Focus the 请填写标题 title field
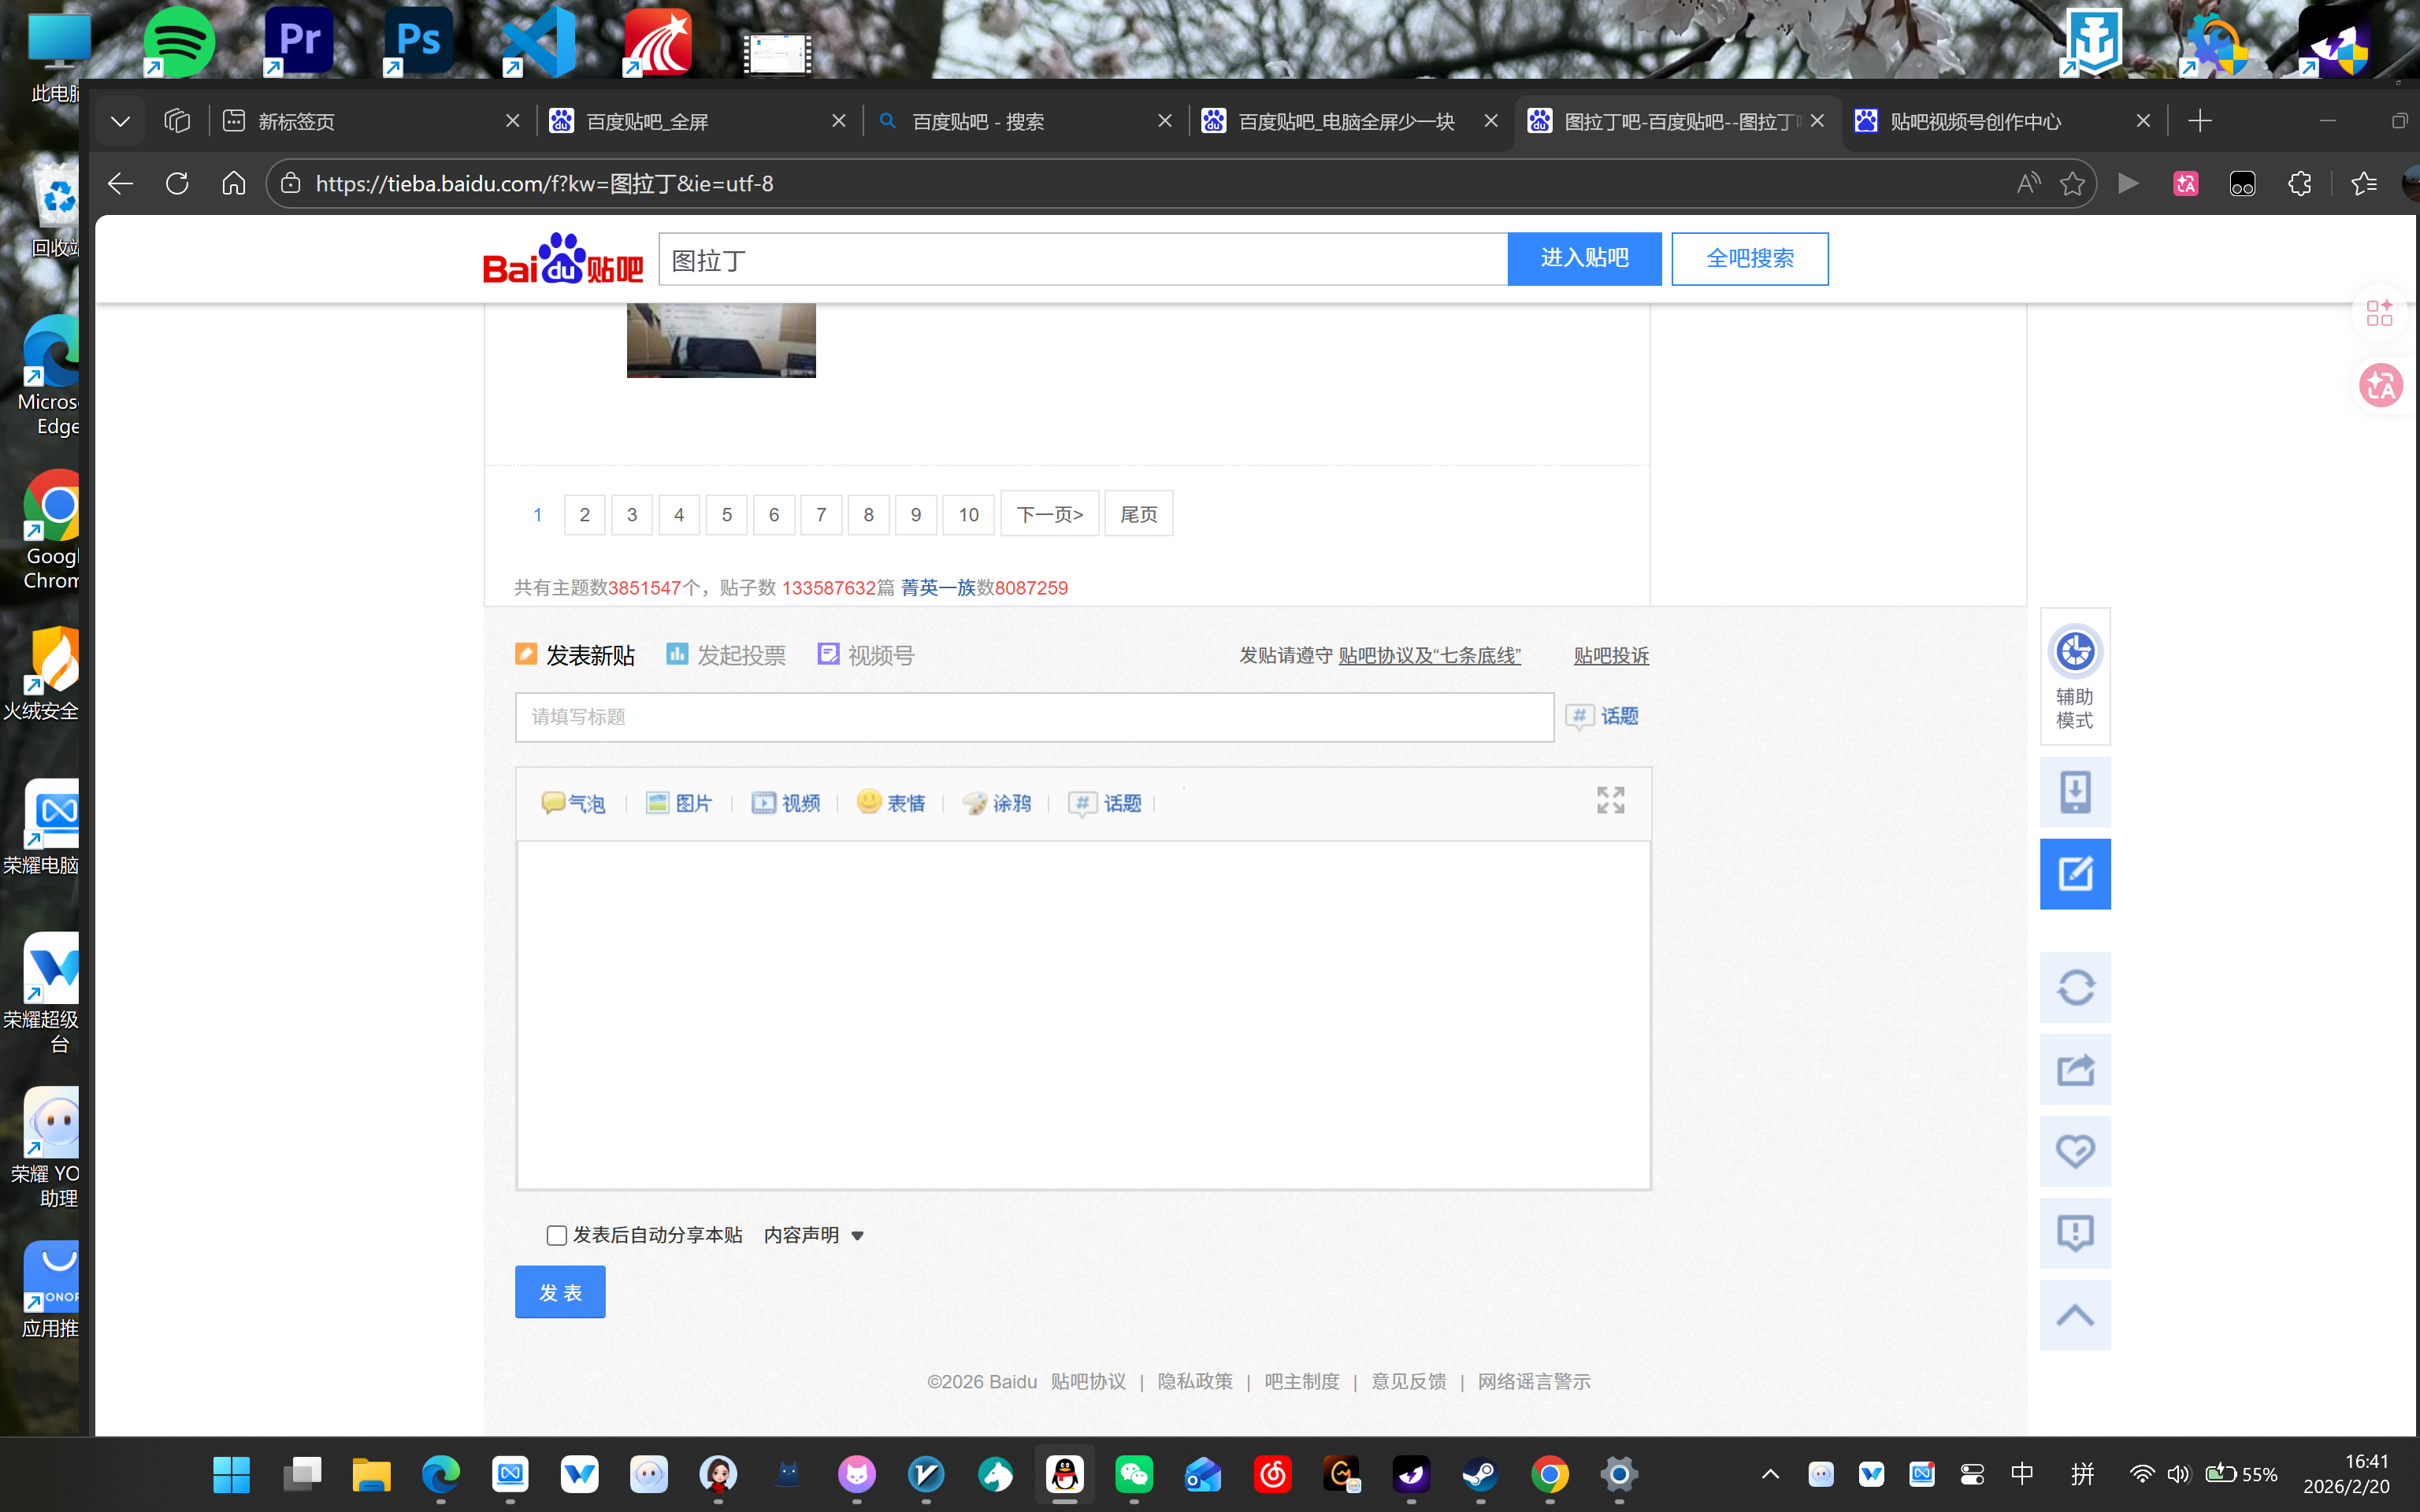The height and width of the screenshot is (1512, 2420). point(1034,717)
